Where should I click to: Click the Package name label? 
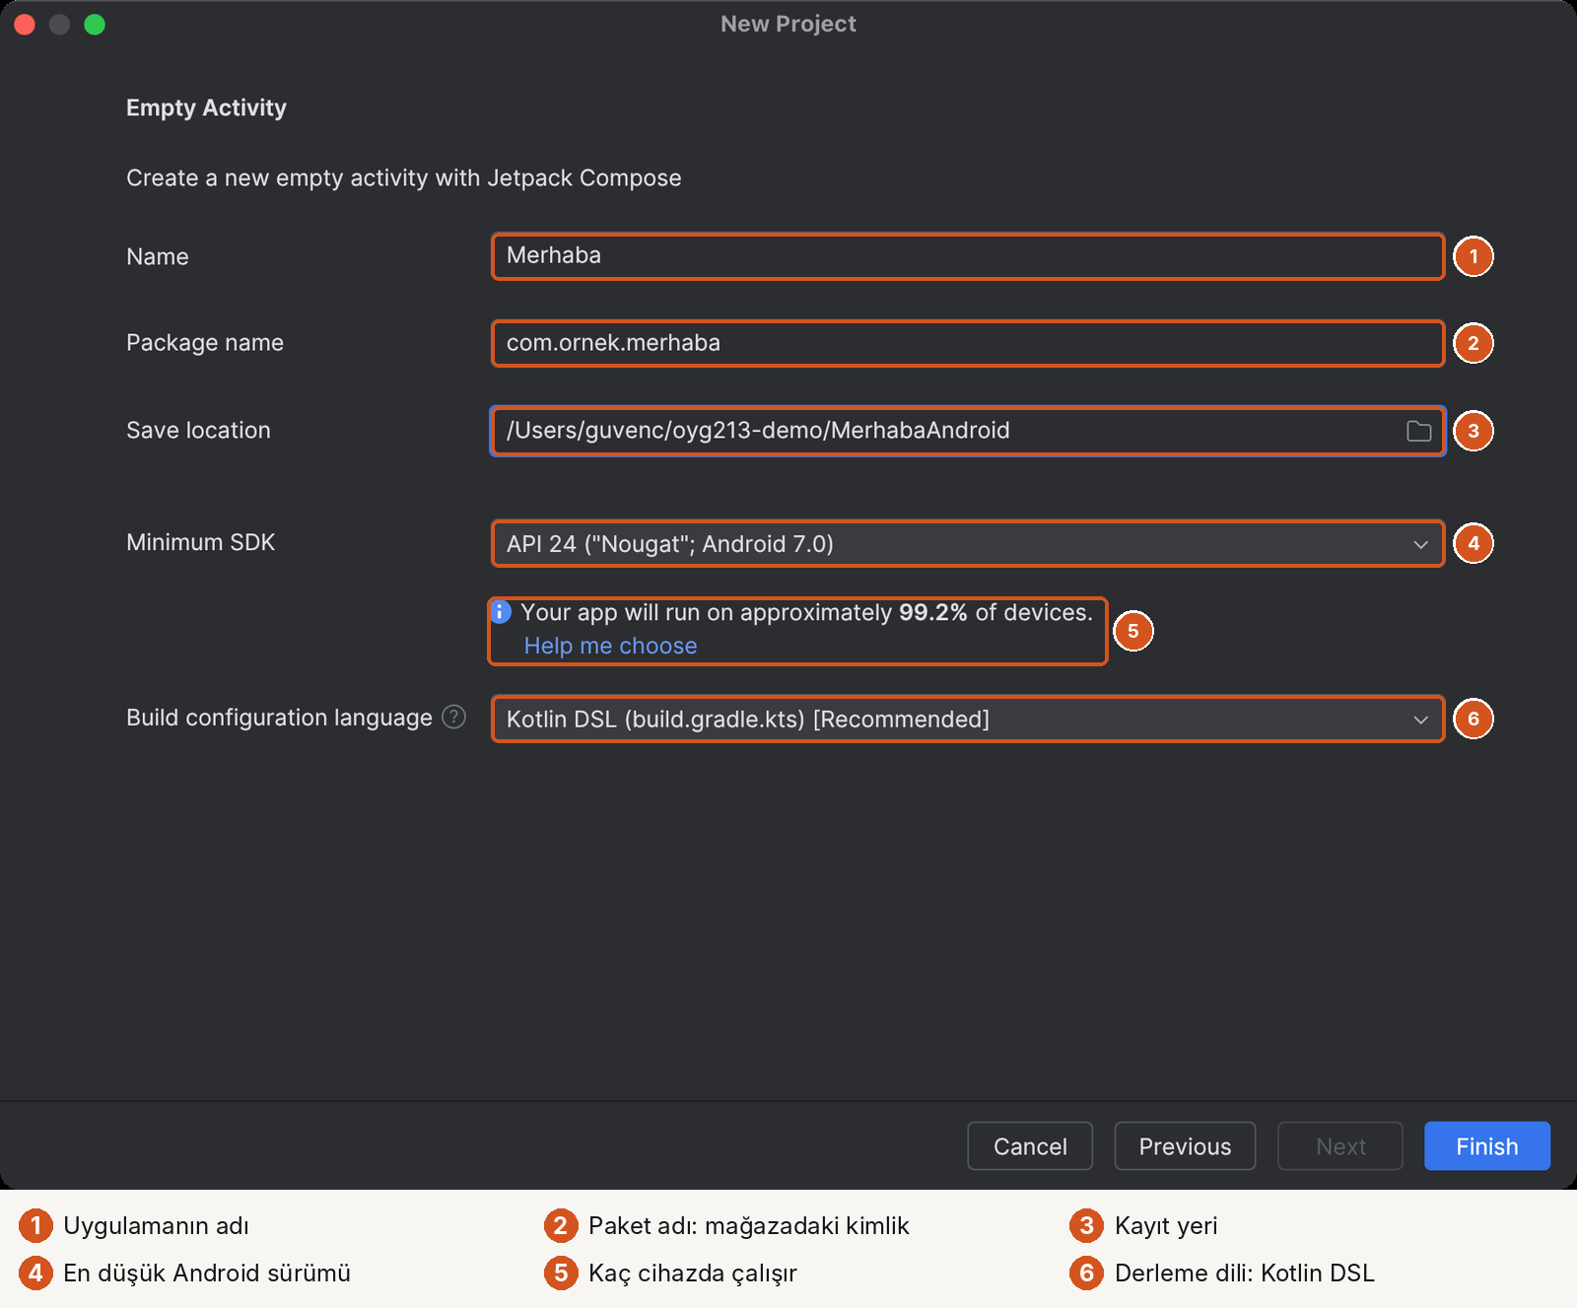click(x=205, y=343)
